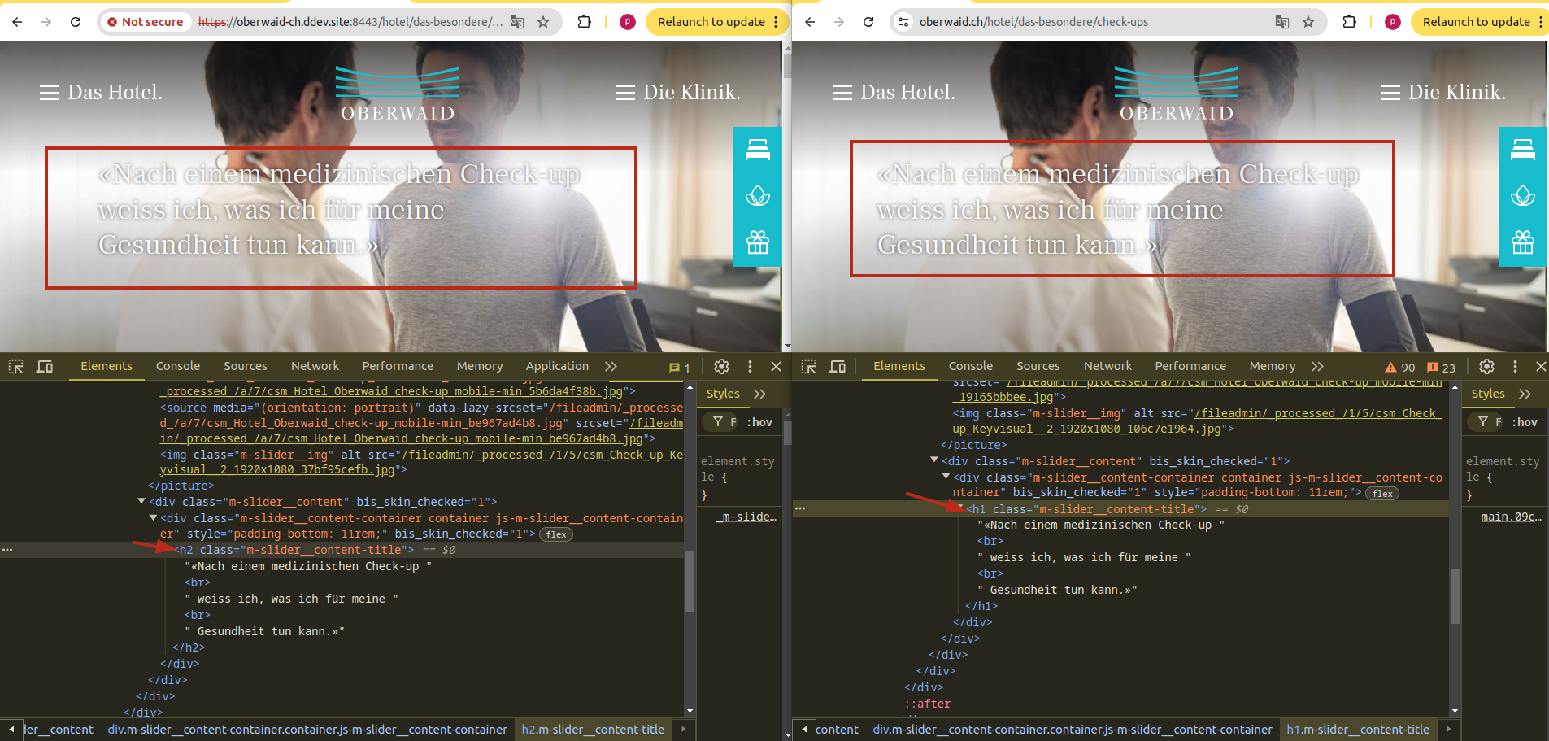This screenshot has height=741, width=1549.
Task: Activate inspect element picker in left DevTools
Action: (x=16, y=367)
